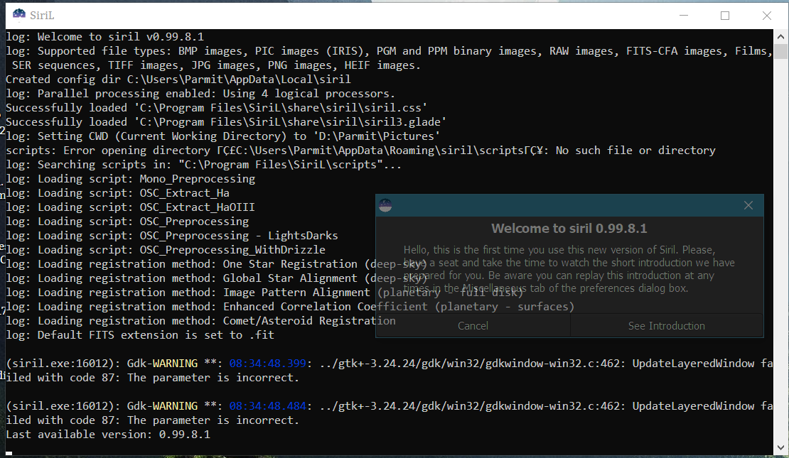The height and width of the screenshot is (458, 789).
Task: Click the blue 08:34:48.484 timestamp
Action: [x=267, y=406]
